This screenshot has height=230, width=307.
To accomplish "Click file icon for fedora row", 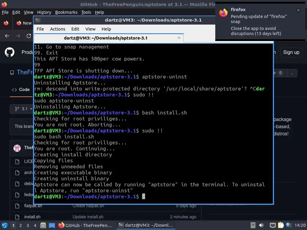I will tap(17, 195).
